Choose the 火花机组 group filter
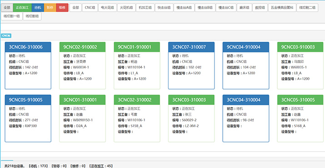 [x=126, y=8]
